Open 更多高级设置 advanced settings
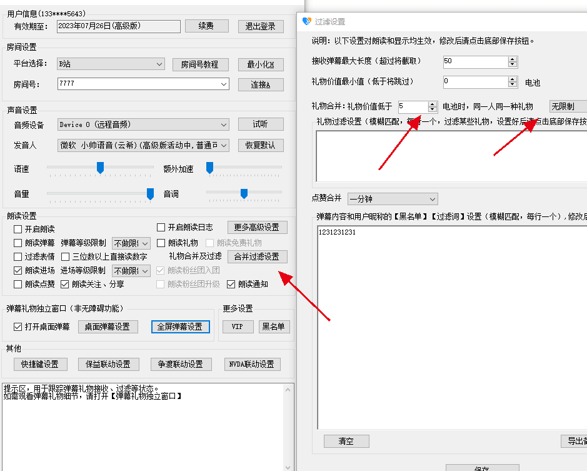The width and height of the screenshot is (587, 471). [257, 227]
